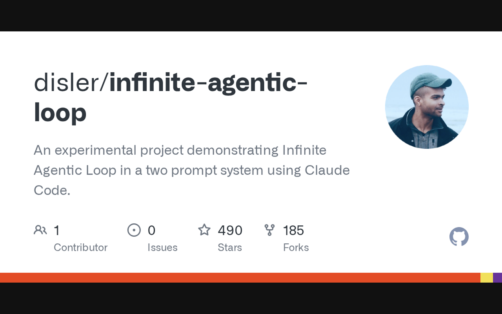Click the "Stars" label
Image resolution: width=502 pixels, height=314 pixels.
[230, 248]
